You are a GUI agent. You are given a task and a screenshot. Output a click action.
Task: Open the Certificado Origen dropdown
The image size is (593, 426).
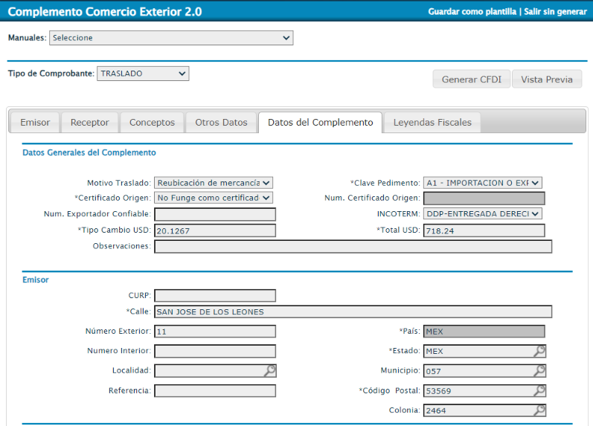214,198
